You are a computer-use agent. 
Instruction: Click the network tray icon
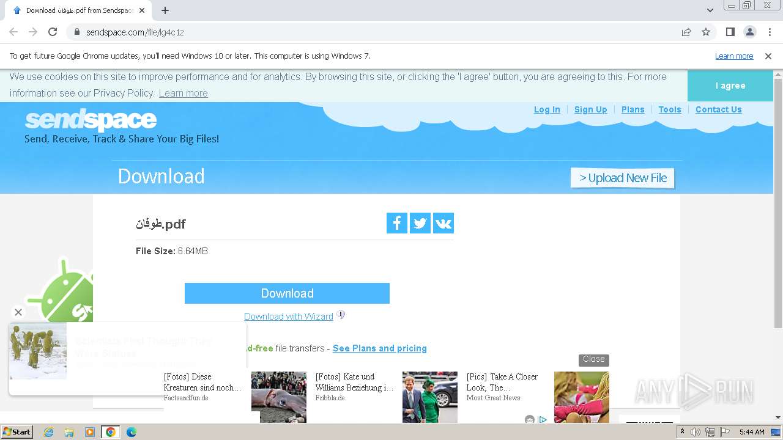710,432
